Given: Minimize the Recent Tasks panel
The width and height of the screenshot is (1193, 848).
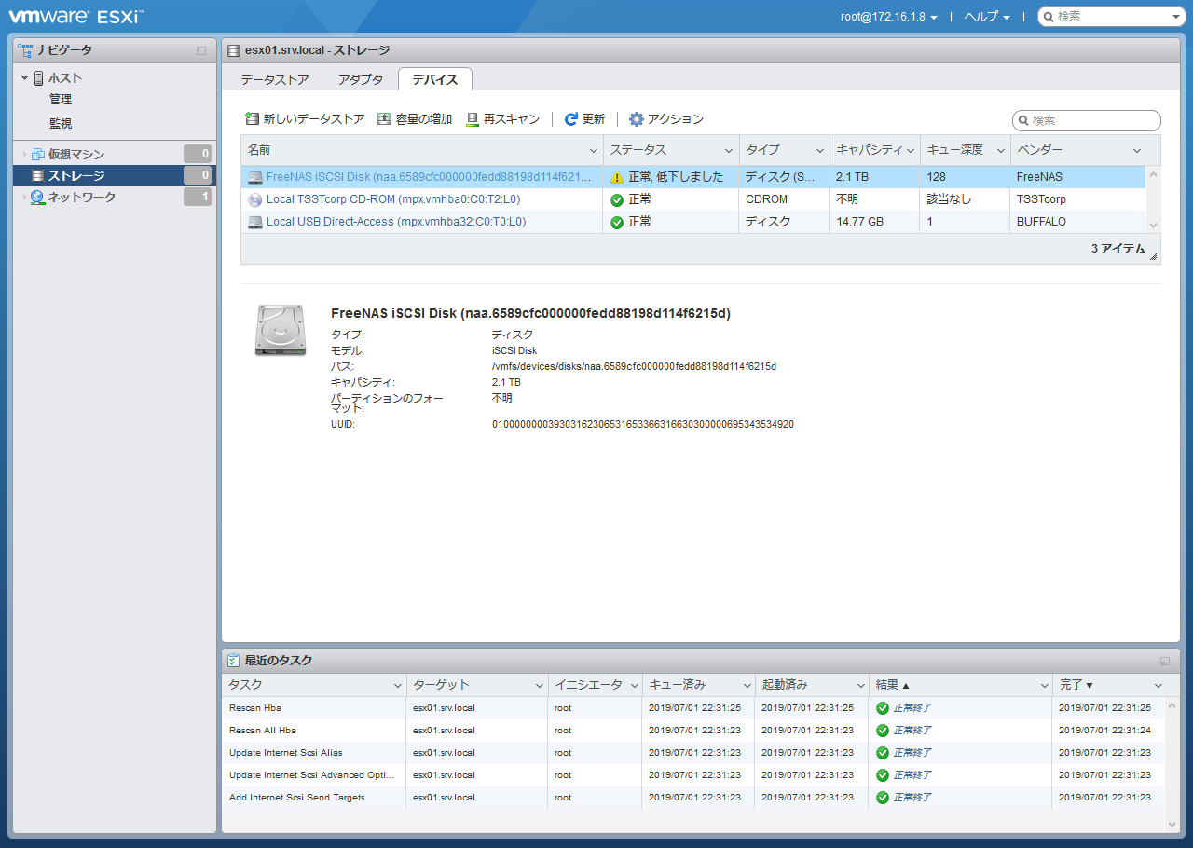Looking at the screenshot, I should [1165, 661].
